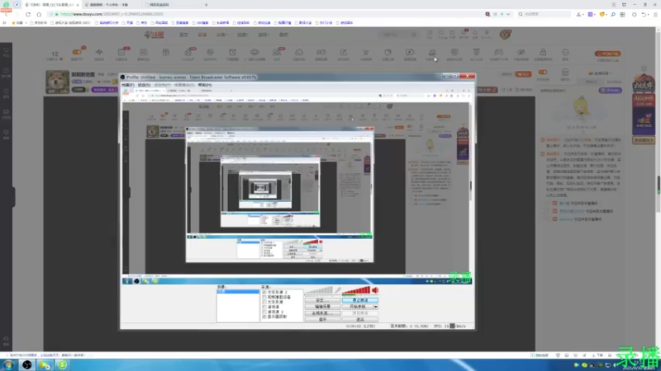Viewport: 661px width, 371px height.
Task: Open the history clock icon in Douyu header
Action: click(430, 33)
